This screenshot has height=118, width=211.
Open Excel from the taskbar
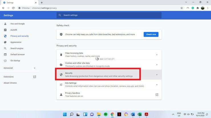point(139,114)
